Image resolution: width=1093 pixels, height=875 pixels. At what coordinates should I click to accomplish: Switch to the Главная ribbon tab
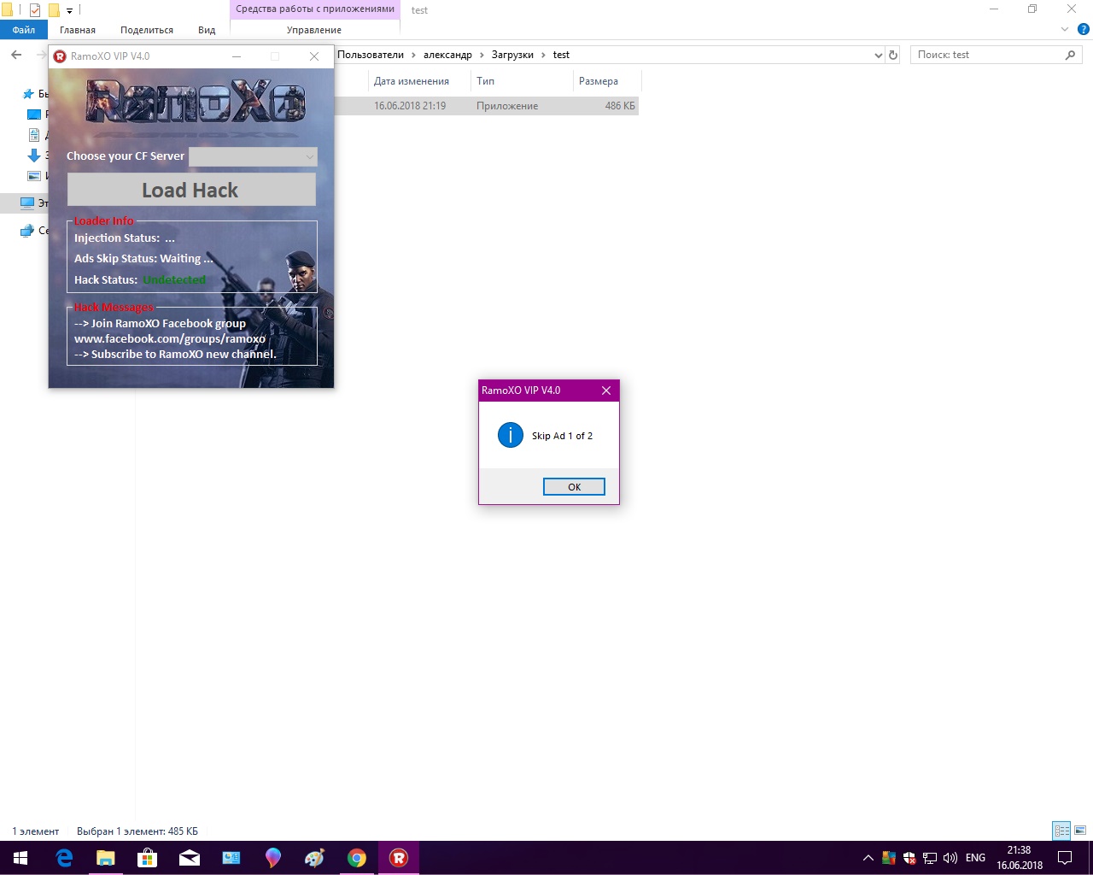[78, 30]
